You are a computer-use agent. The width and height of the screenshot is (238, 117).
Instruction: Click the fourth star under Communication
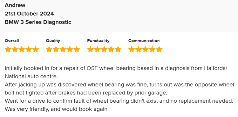pyautogui.click(x=152, y=49)
